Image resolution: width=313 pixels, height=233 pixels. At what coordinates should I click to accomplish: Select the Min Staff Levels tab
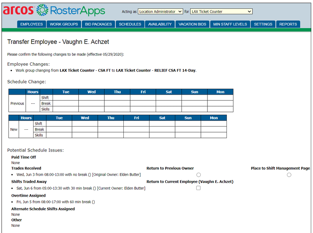pyautogui.click(x=230, y=24)
